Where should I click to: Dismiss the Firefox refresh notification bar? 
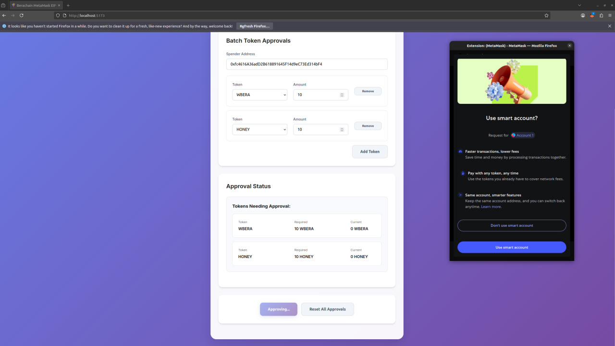[x=610, y=26]
